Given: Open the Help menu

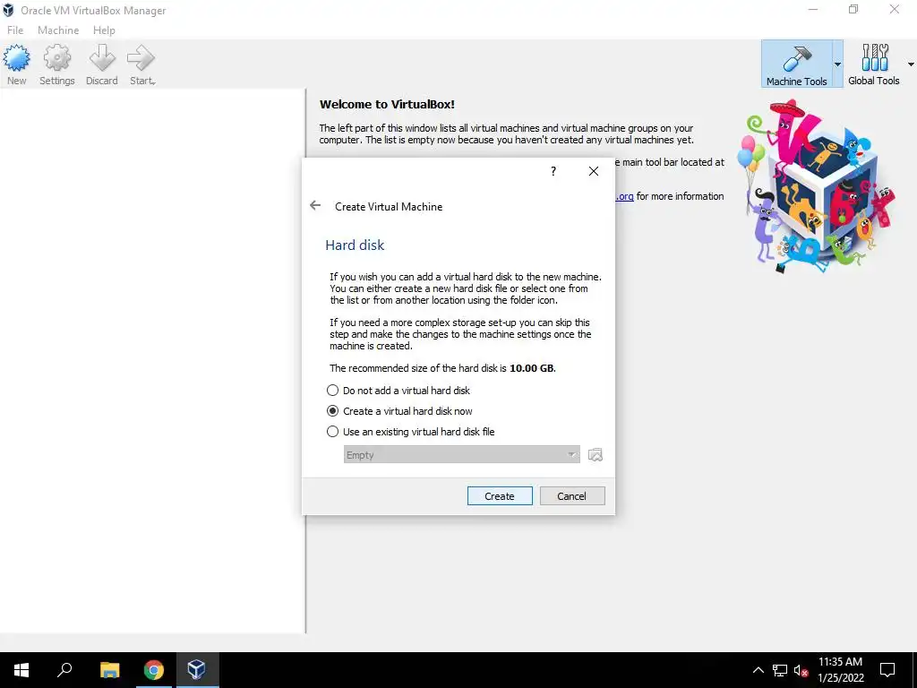Looking at the screenshot, I should click(x=104, y=30).
